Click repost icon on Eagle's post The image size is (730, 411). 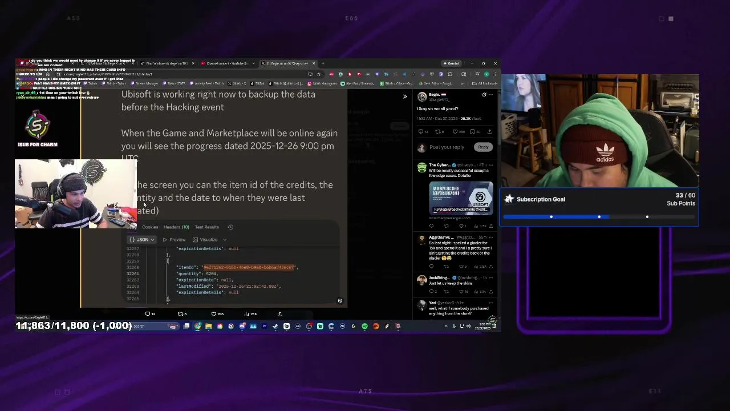(438, 132)
